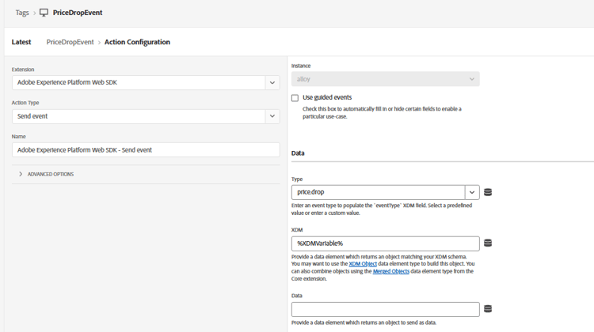Enable the Use guided events checkbox
The width and height of the screenshot is (594, 332).
coord(295,98)
